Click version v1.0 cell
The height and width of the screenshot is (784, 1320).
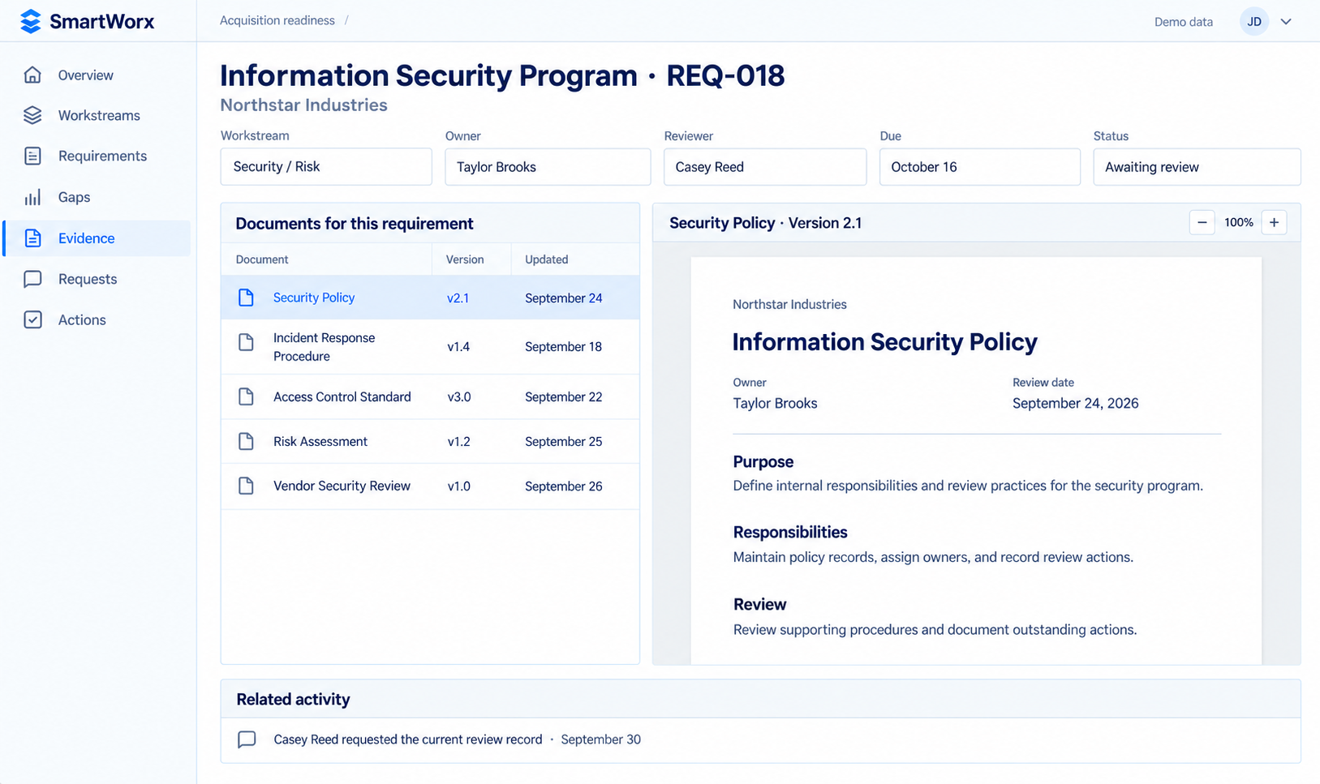click(458, 486)
